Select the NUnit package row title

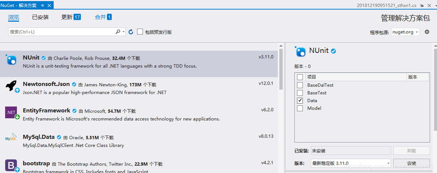31,58
